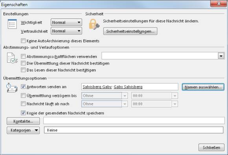Click Namen auswählen... button

pyautogui.click(x=203, y=87)
